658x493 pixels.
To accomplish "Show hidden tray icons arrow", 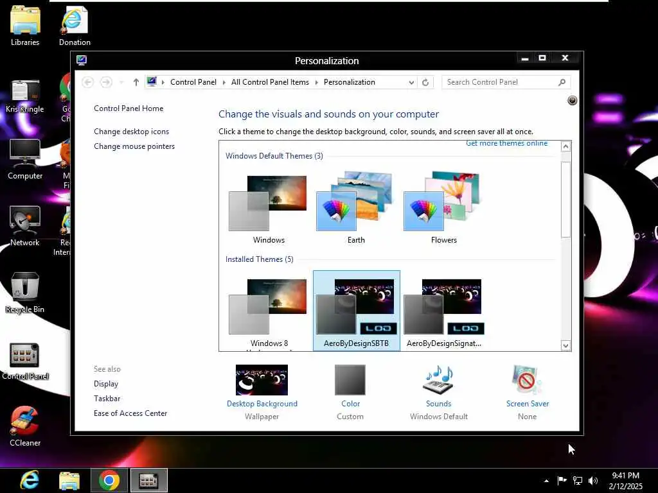I will pyautogui.click(x=546, y=480).
